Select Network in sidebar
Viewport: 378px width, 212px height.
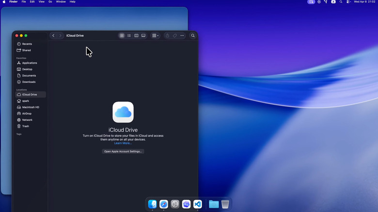pos(31,120)
